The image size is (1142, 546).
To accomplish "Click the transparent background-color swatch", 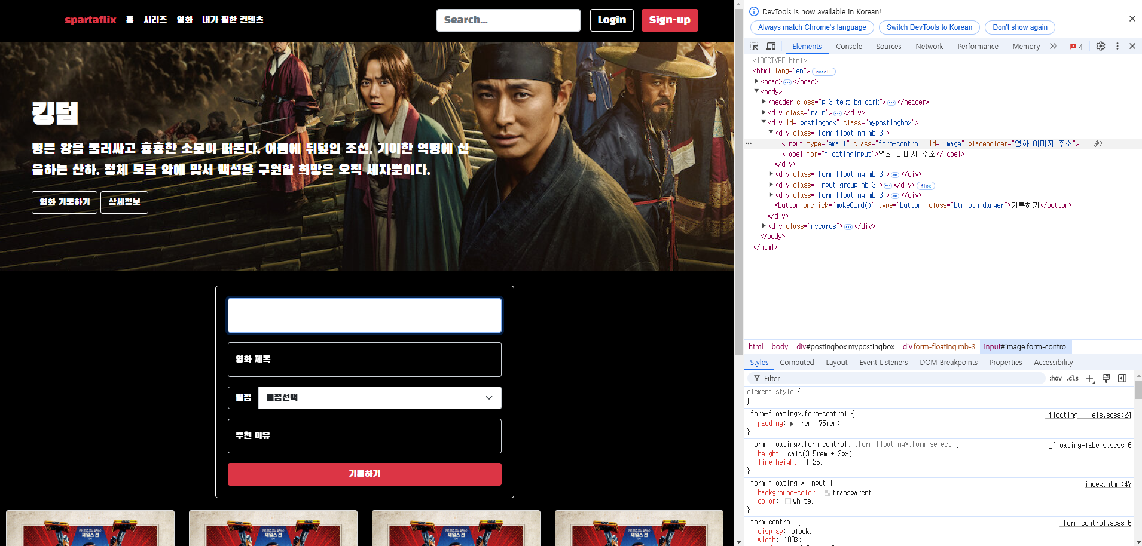I will (828, 493).
